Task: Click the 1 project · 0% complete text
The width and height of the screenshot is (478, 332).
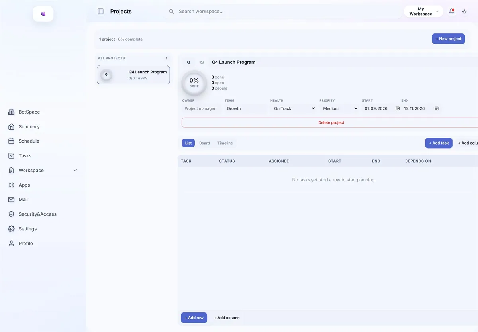Action: click(121, 39)
